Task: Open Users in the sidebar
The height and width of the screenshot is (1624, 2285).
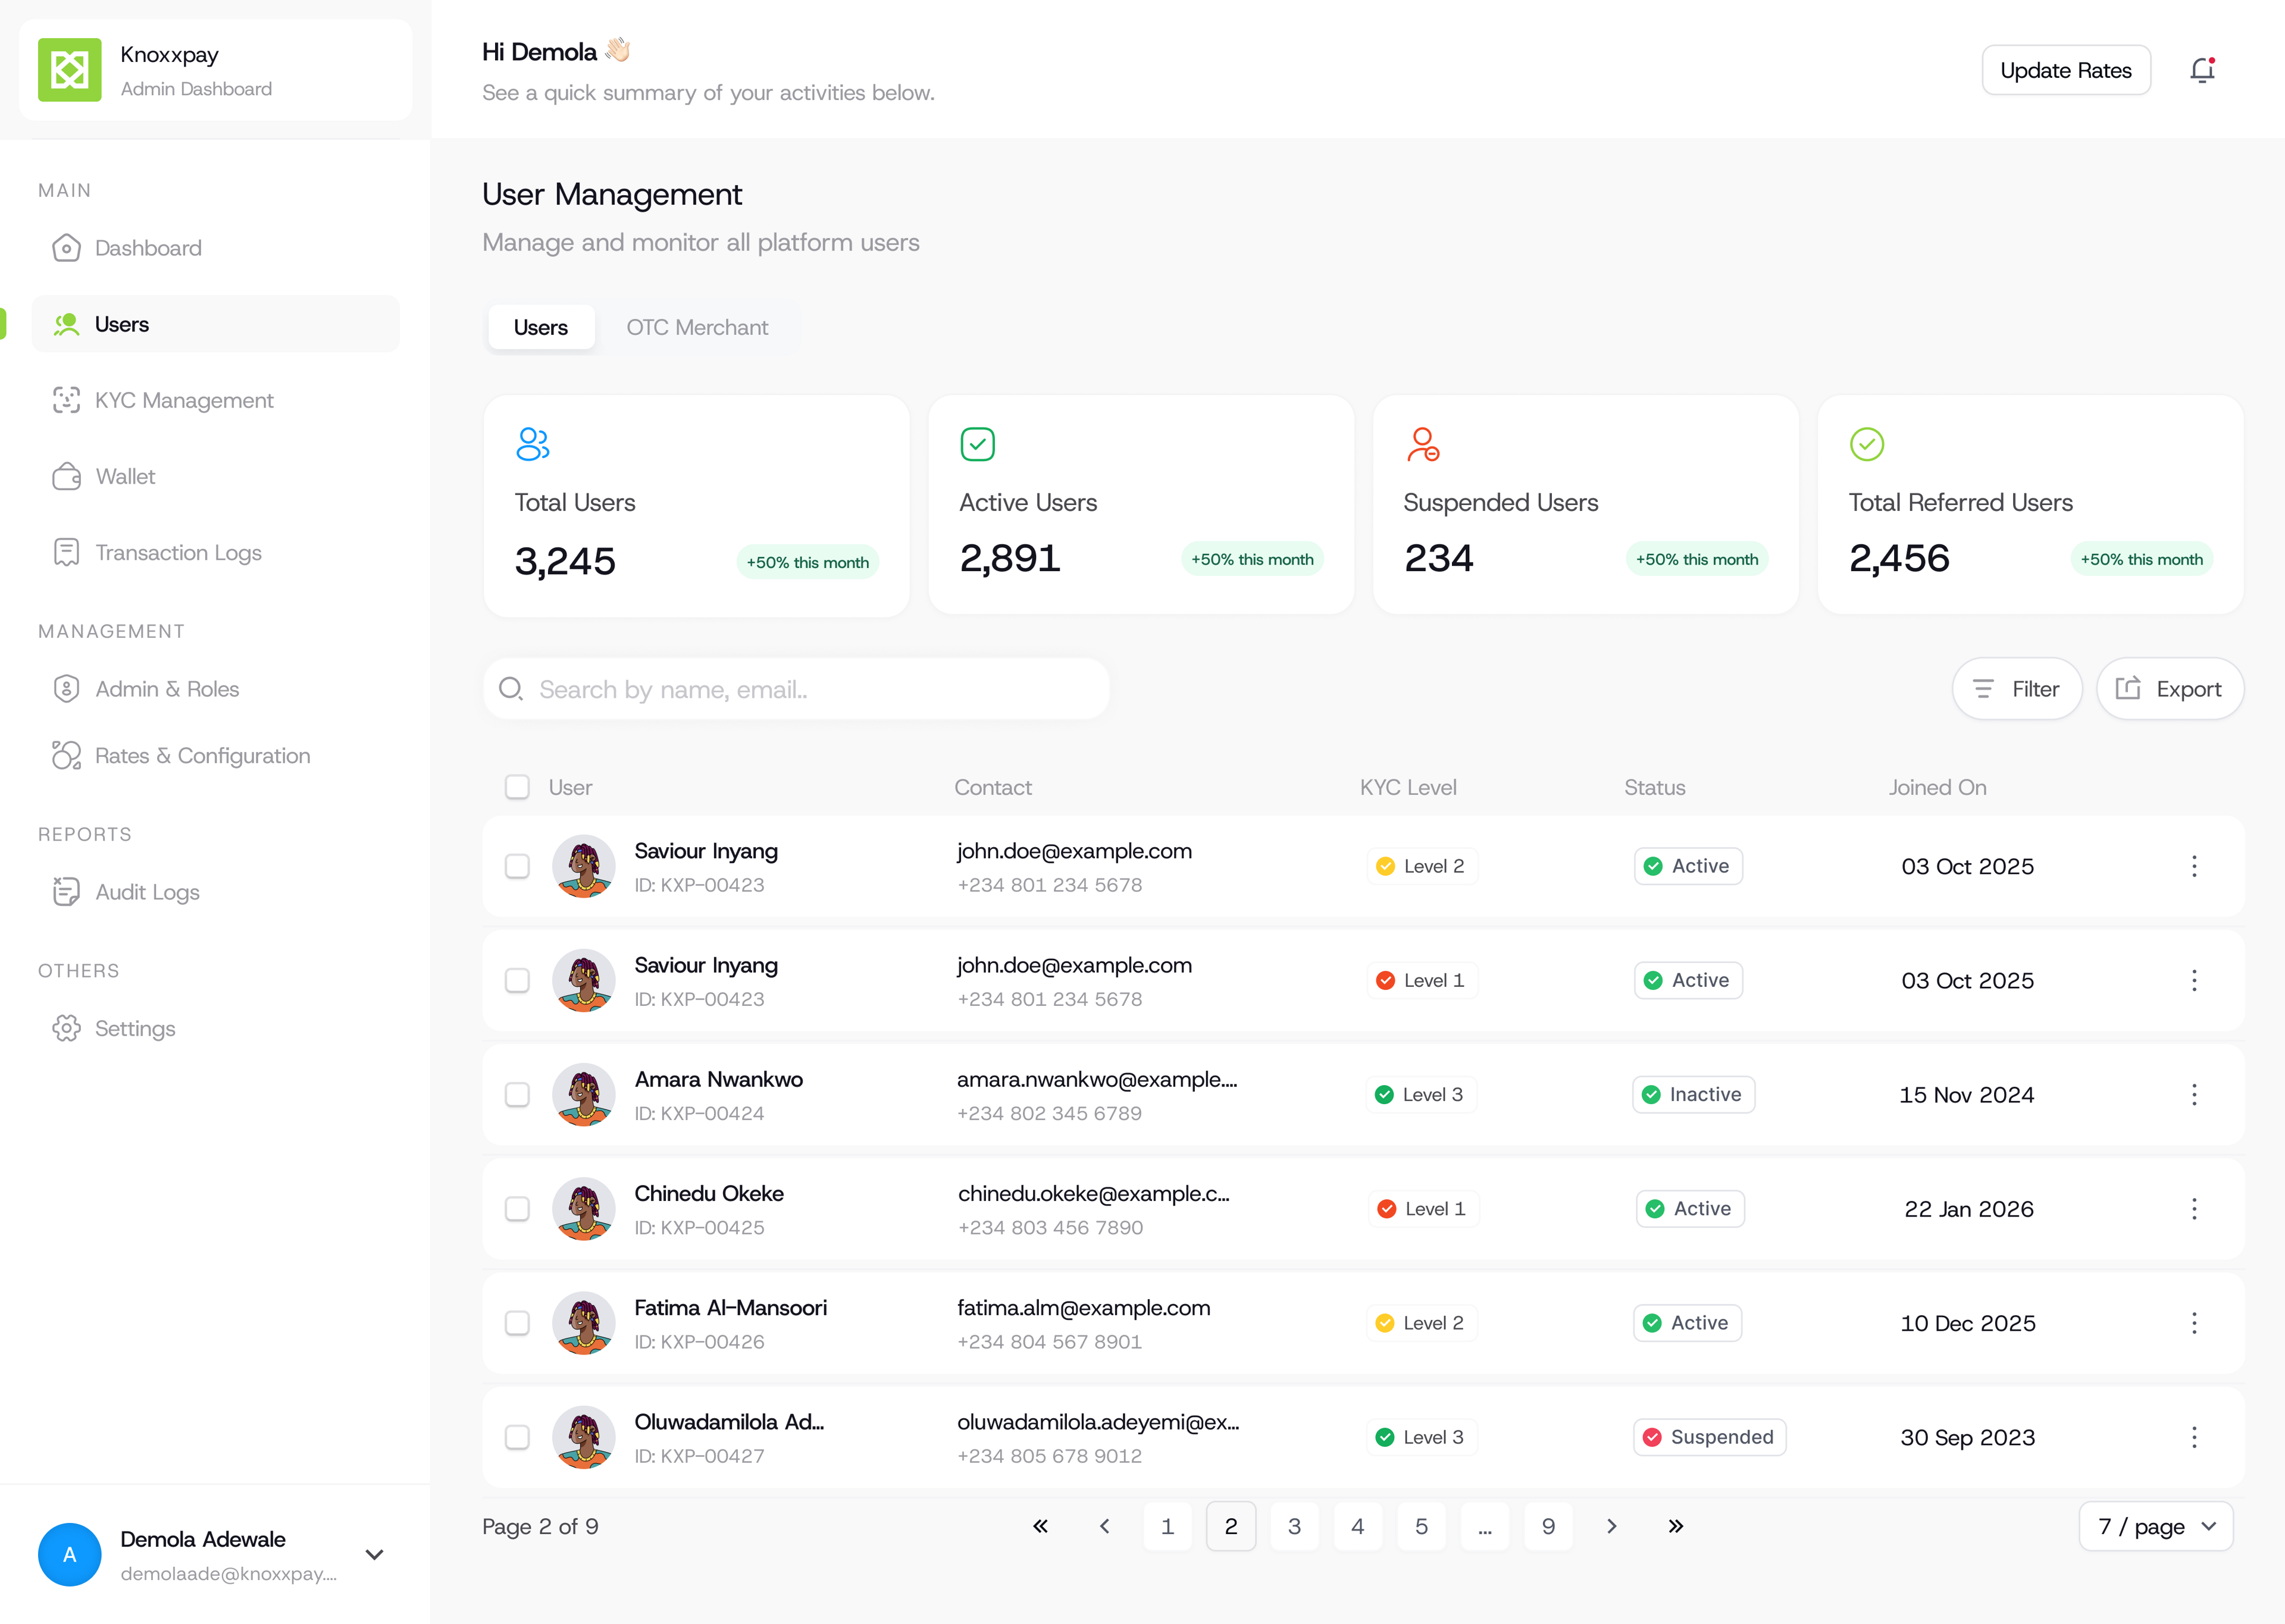Action: (x=216, y=324)
